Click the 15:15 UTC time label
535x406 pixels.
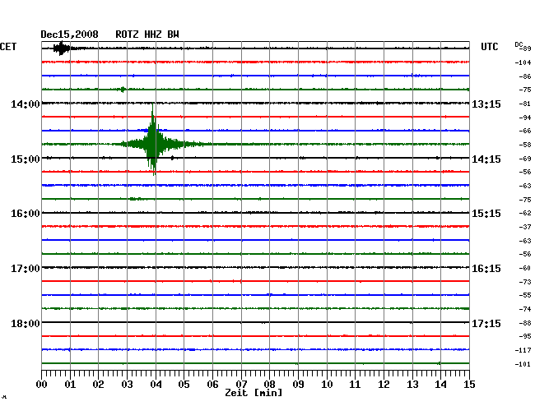tap(486, 214)
